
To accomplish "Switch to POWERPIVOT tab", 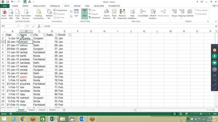I will (114, 6).
